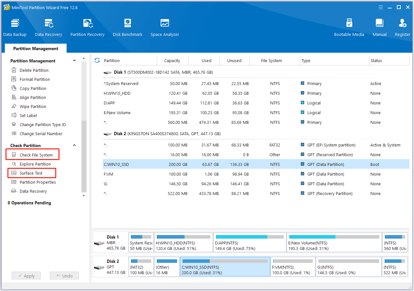The width and height of the screenshot is (414, 291).
Task: Click the Apply button
Action: click(26, 276)
